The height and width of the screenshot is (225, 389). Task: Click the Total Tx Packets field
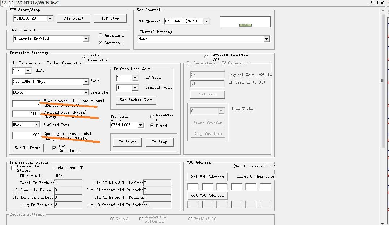68,183
